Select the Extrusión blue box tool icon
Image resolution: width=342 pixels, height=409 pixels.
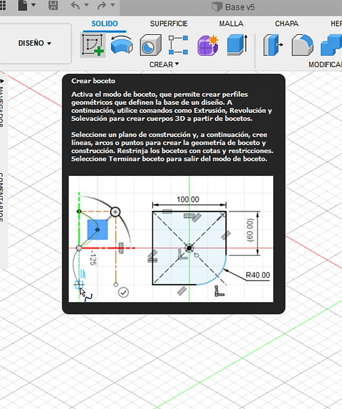coord(237,45)
